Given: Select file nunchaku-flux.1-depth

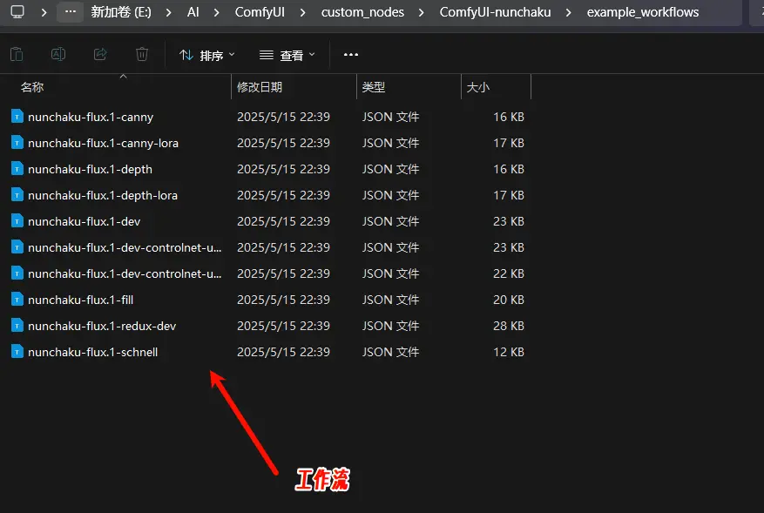Looking at the screenshot, I should click(90, 169).
